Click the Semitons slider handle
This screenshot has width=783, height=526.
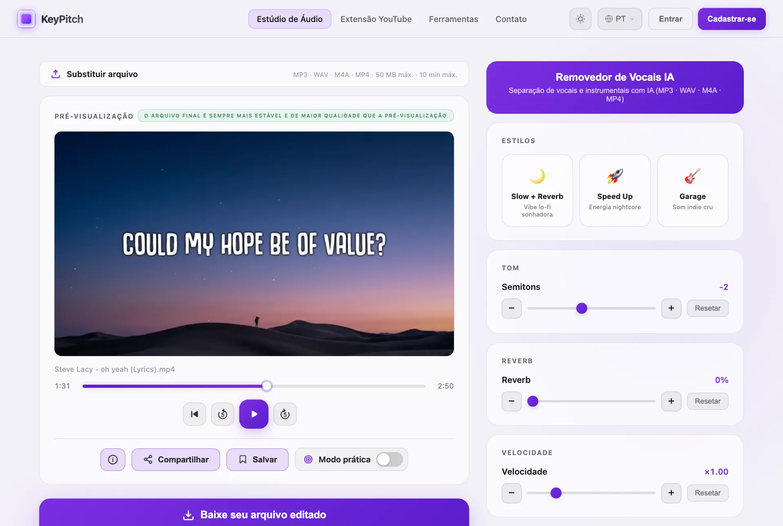coord(582,308)
